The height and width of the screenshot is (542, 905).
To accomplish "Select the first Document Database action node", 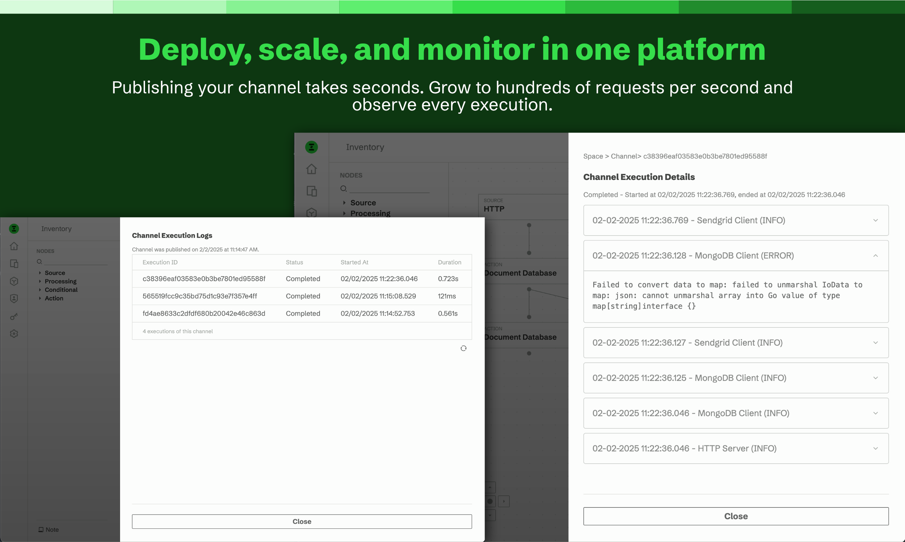I will pyautogui.click(x=526, y=271).
